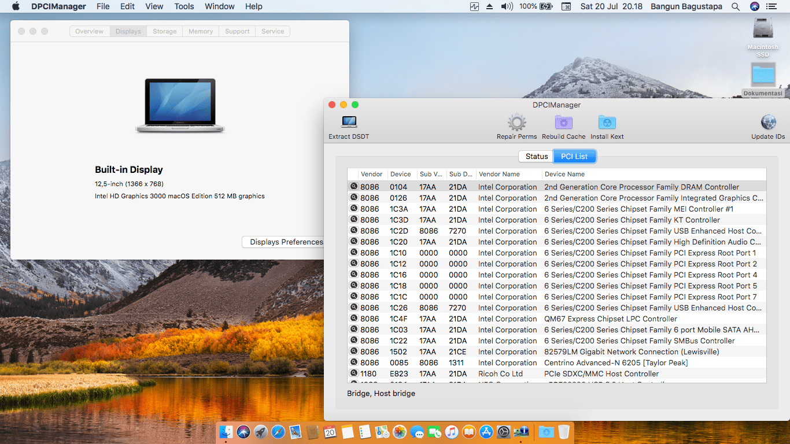790x444 pixels.
Task: Click the Vendor Name column header
Action: (x=509, y=174)
